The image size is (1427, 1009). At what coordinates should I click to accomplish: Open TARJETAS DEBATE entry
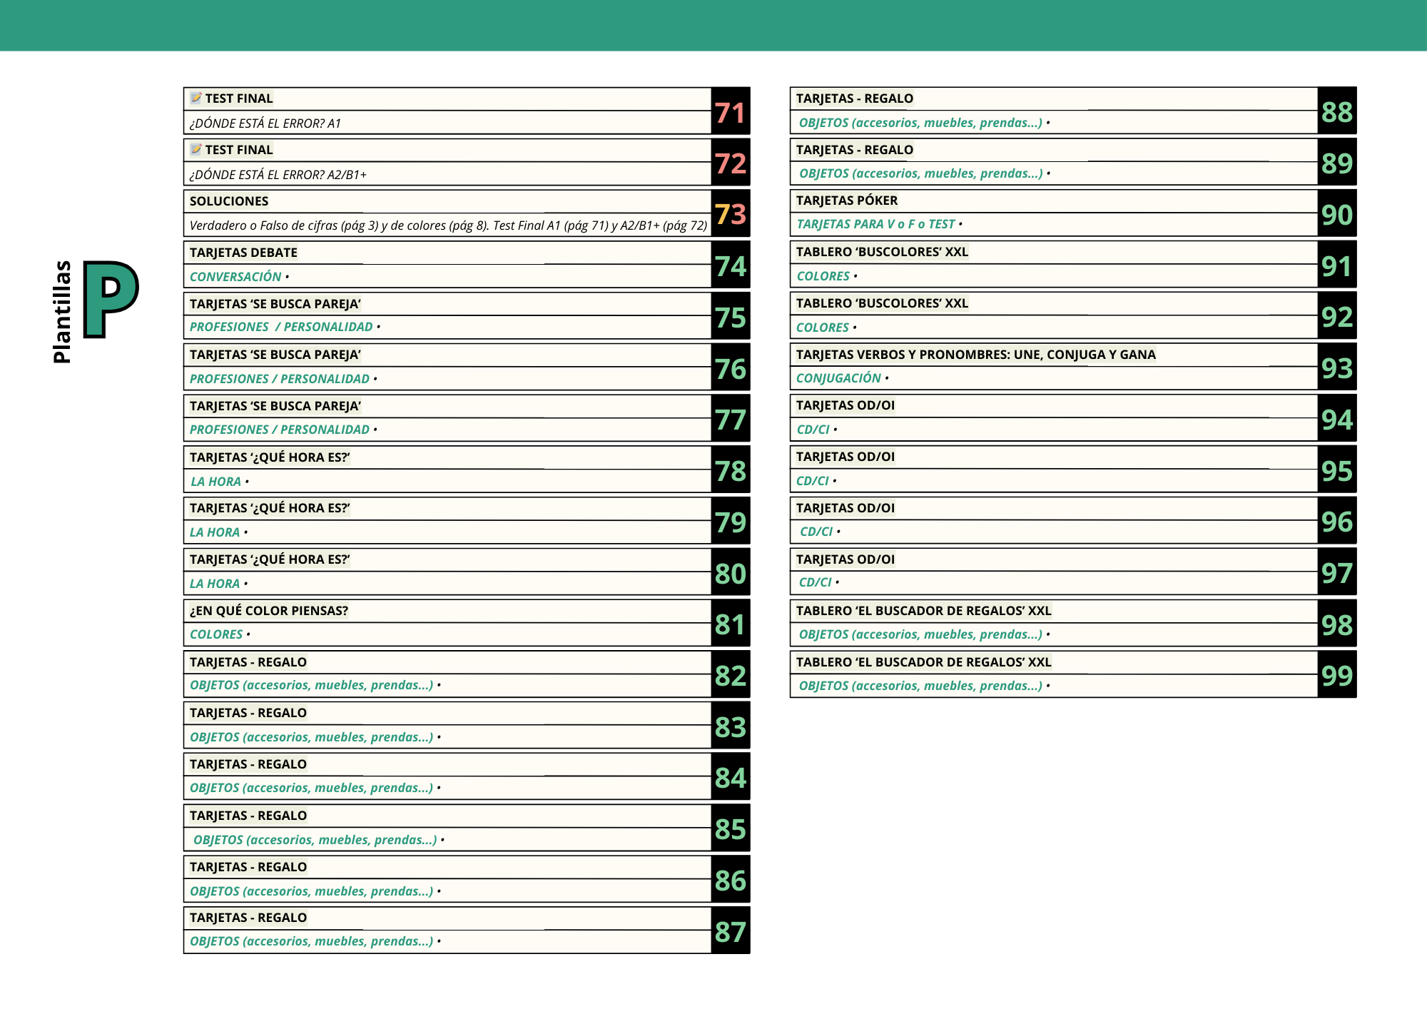(243, 253)
